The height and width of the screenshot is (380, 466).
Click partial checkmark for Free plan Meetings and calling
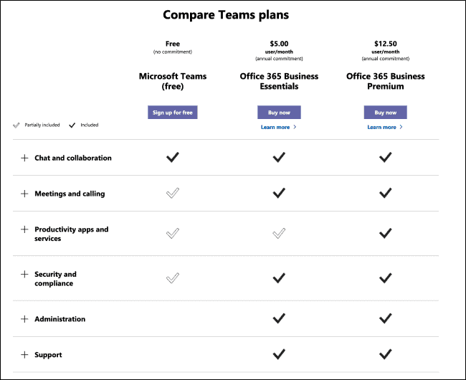172,193
